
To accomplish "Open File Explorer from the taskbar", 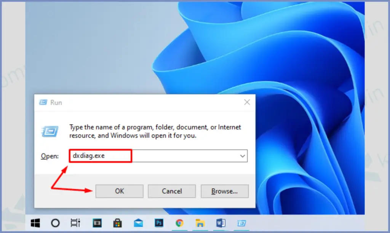I will [x=200, y=223].
